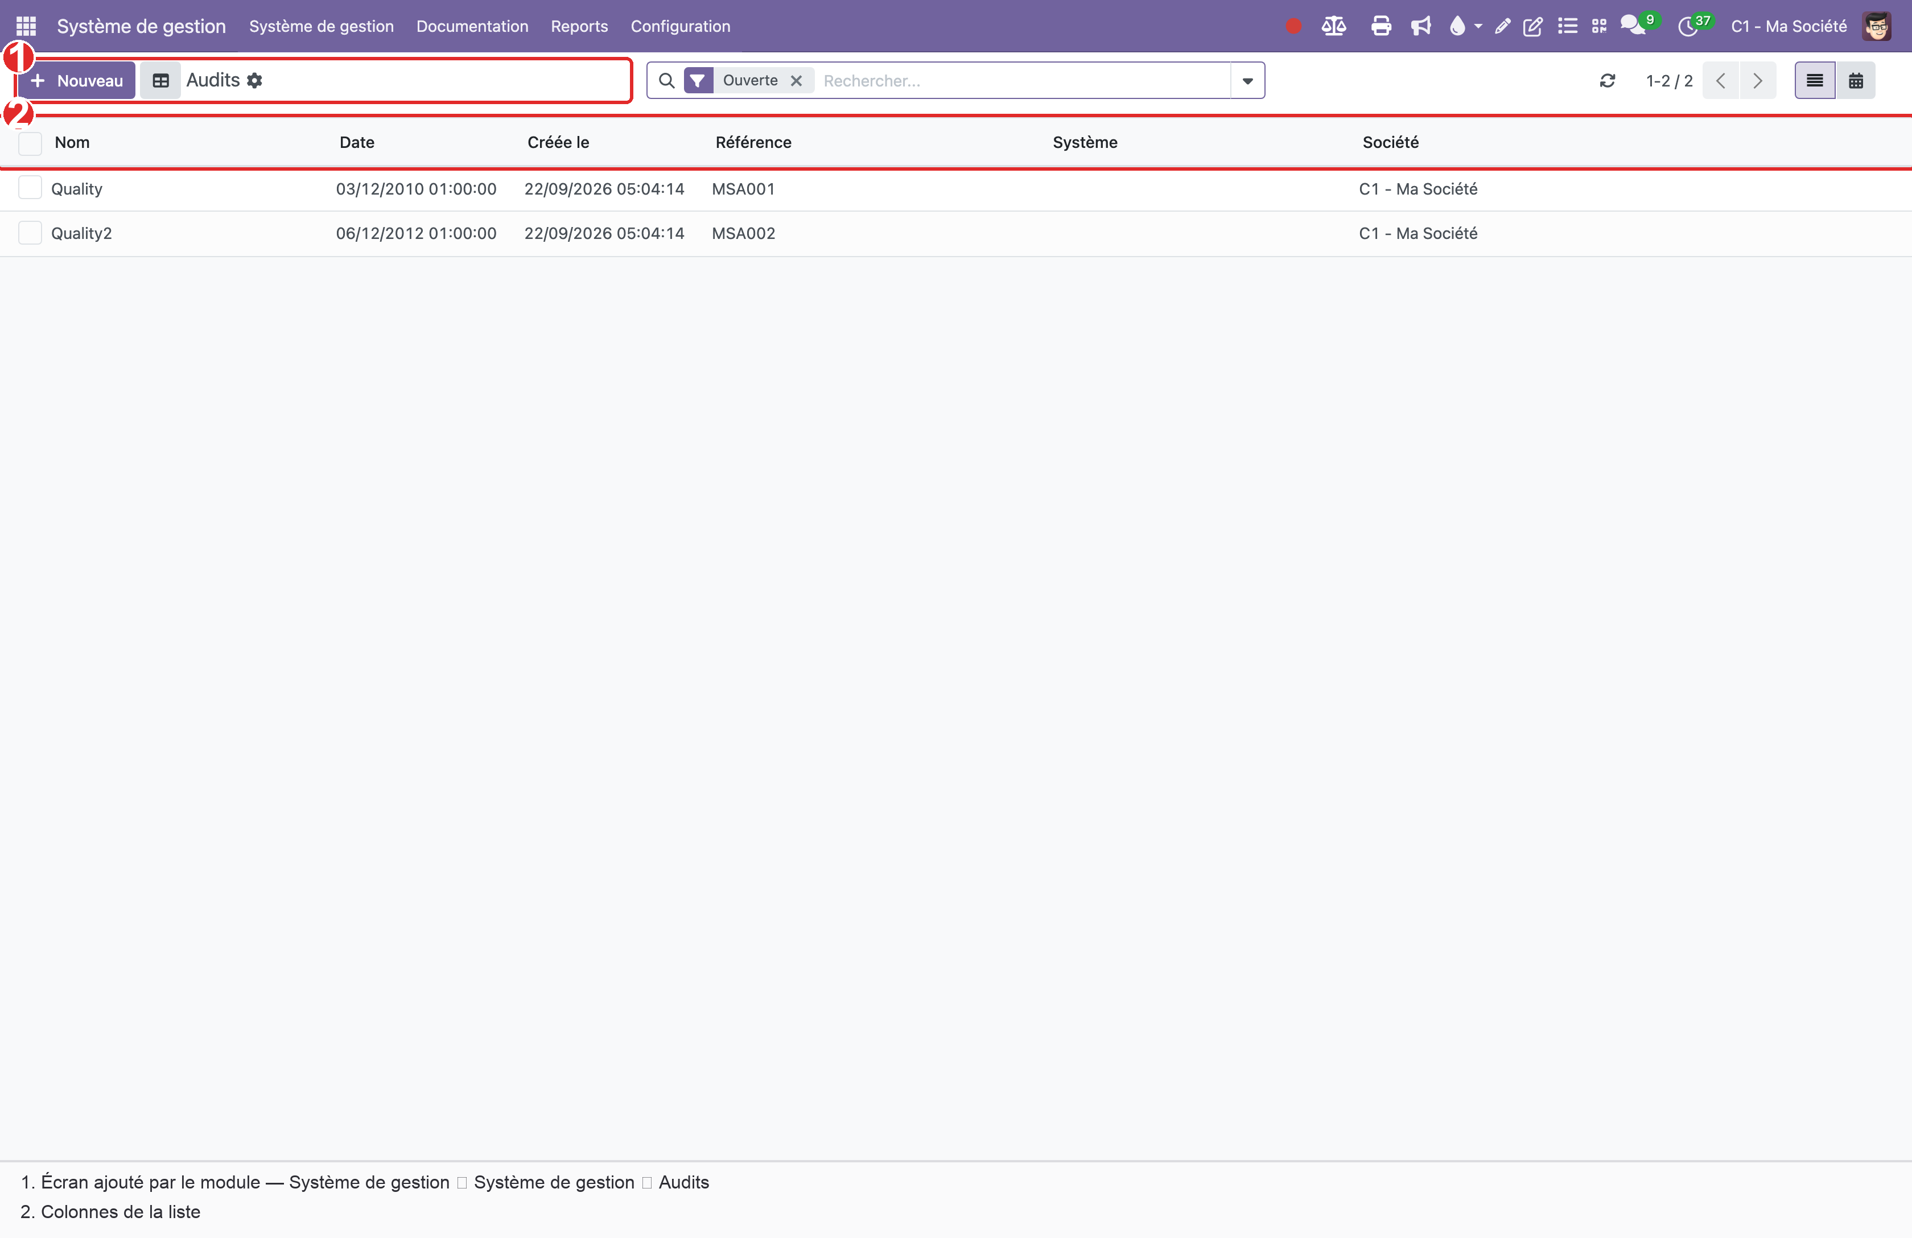Click C1 - Ma Société company switcher
Screen dimensions: 1912x1238
pyautogui.click(x=1789, y=27)
